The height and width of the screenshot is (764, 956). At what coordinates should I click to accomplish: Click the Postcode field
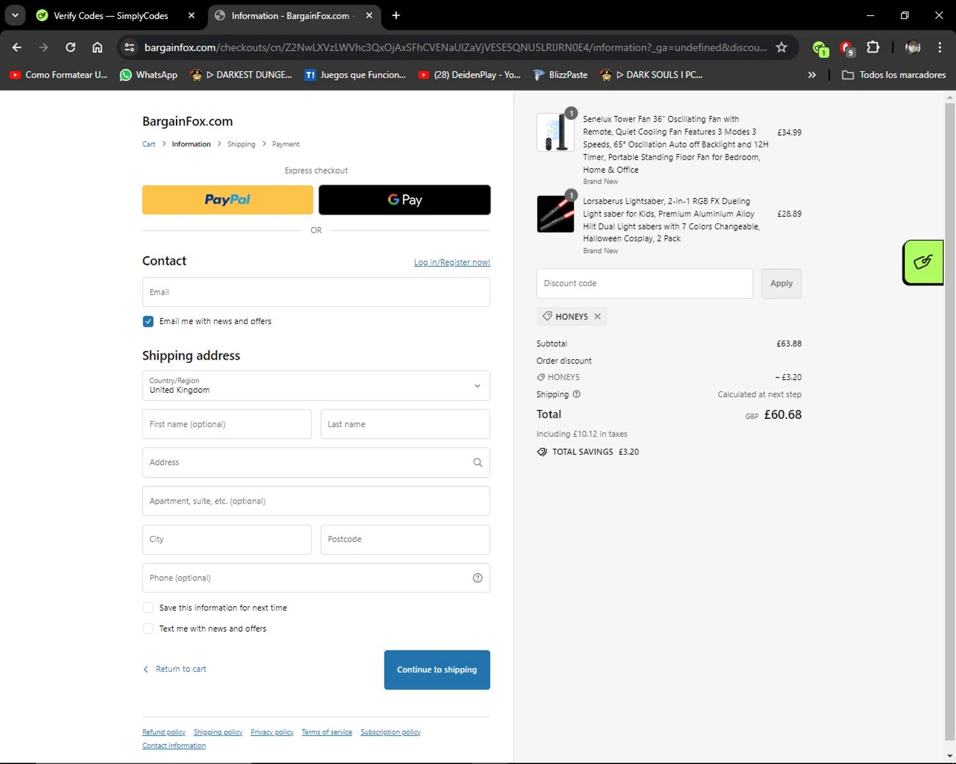405,539
